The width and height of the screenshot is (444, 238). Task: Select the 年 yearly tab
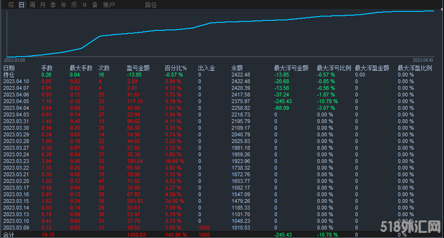tap(63, 5)
